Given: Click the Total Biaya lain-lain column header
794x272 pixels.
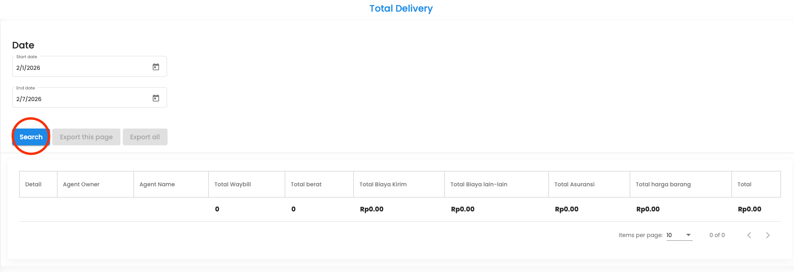Looking at the screenshot, I should 478,184.
